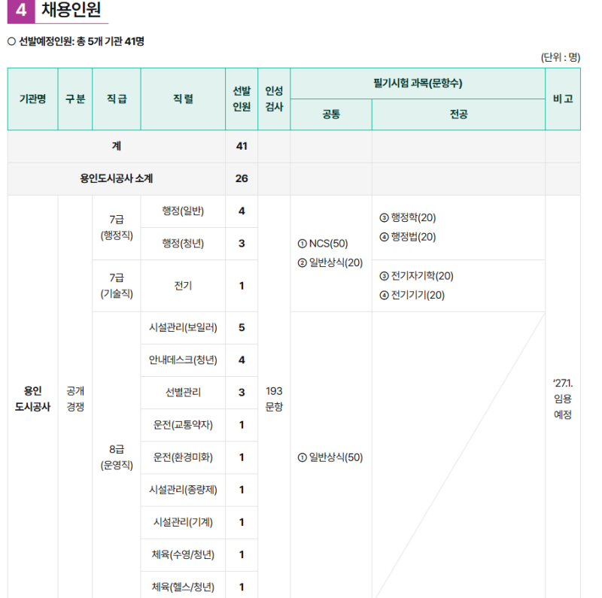Viewport: 602px width, 598px height.
Task: Click the ④ 전기기기(20) subject
Action: (x=412, y=295)
